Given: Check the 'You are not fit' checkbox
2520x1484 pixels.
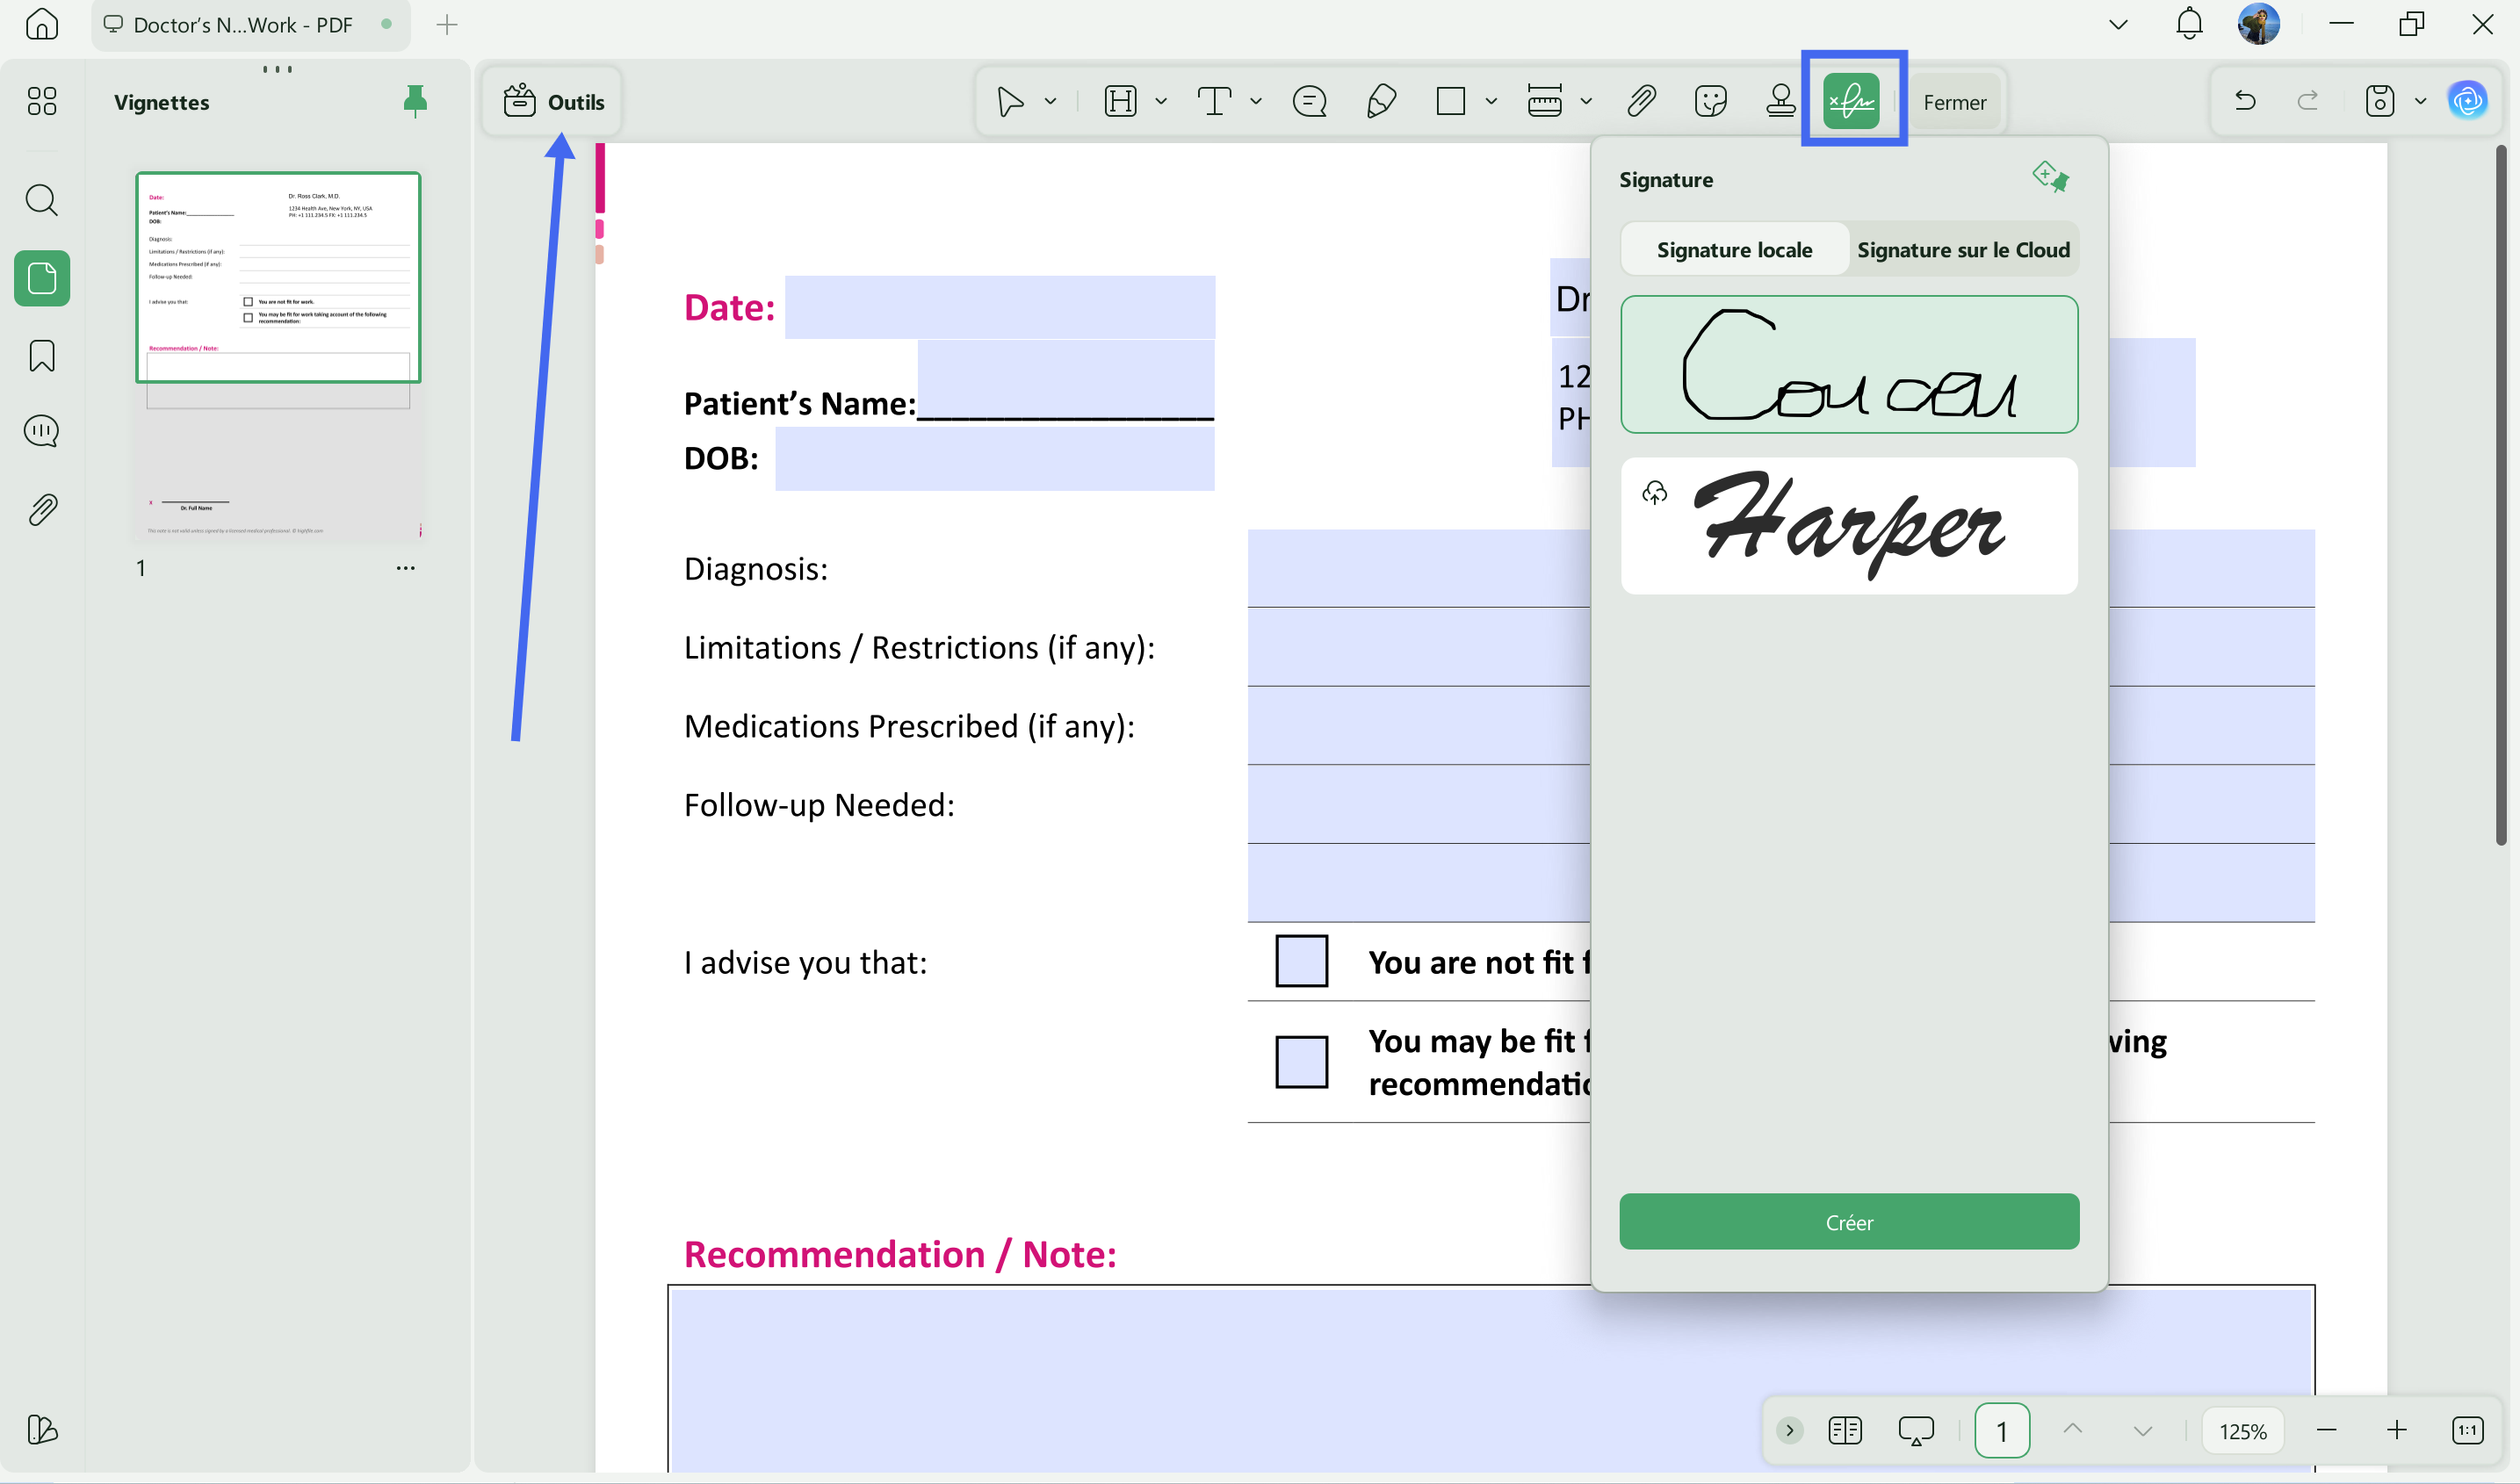Looking at the screenshot, I should pyautogui.click(x=1301, y=961).
